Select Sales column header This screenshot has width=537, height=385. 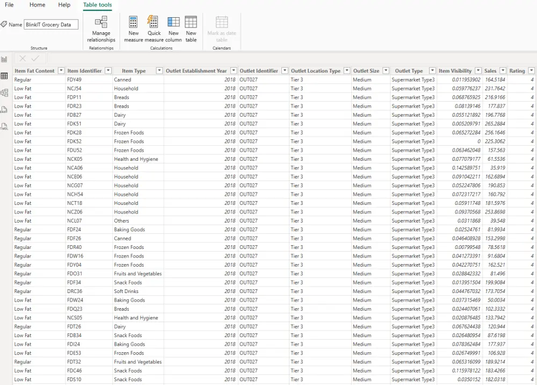[x=490, y=70]
